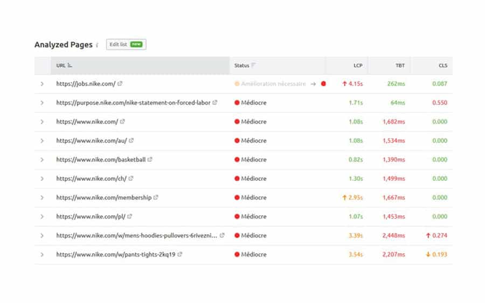
Task: Click Status column filter icon
Action: (253, 65)
